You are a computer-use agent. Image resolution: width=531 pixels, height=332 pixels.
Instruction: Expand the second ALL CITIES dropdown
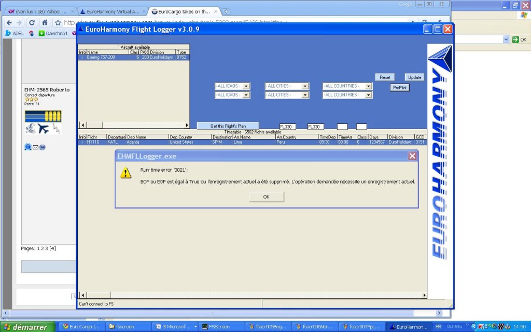click(x=305, y=95)
